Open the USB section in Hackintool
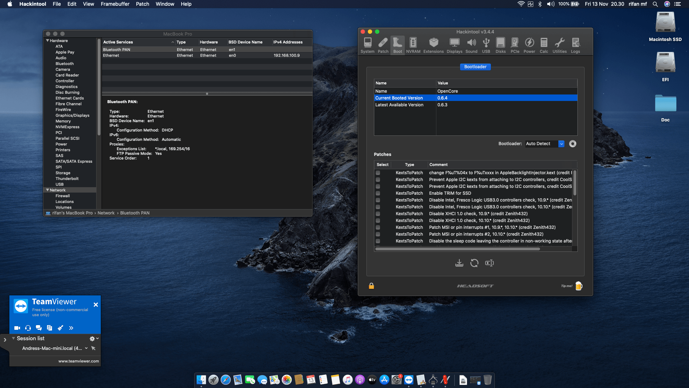689x388 pixels. 486,45
